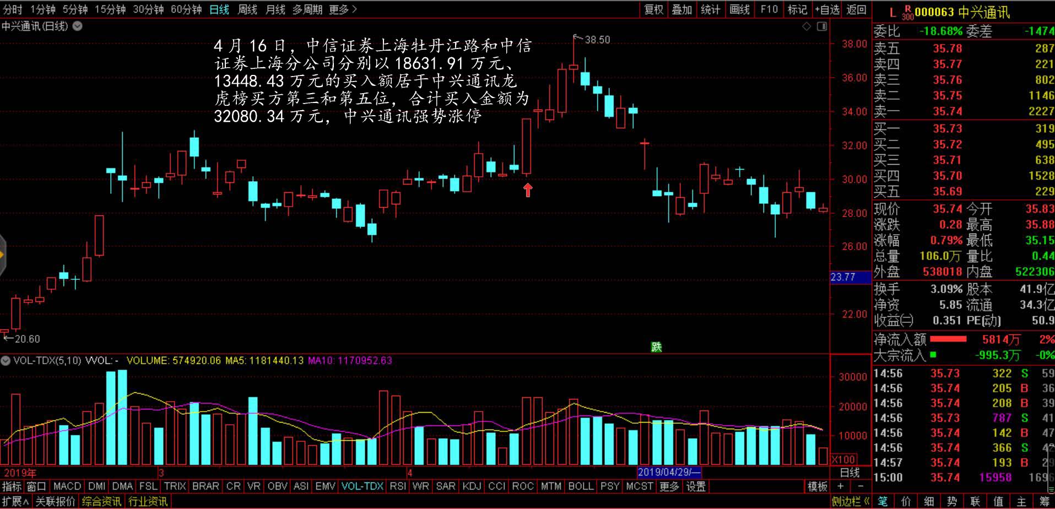Click the 叠加 overlay button
This screenshot has width=1055, height=509.
pos(682,9)
